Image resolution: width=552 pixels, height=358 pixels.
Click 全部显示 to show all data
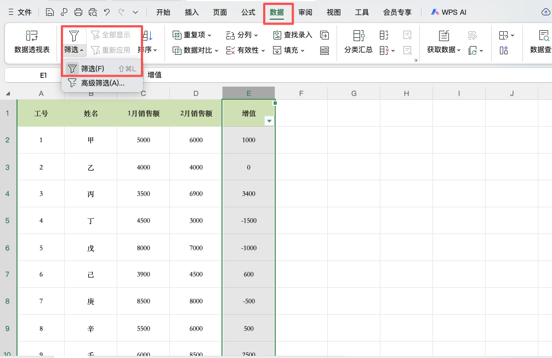[x=112, y=35]
